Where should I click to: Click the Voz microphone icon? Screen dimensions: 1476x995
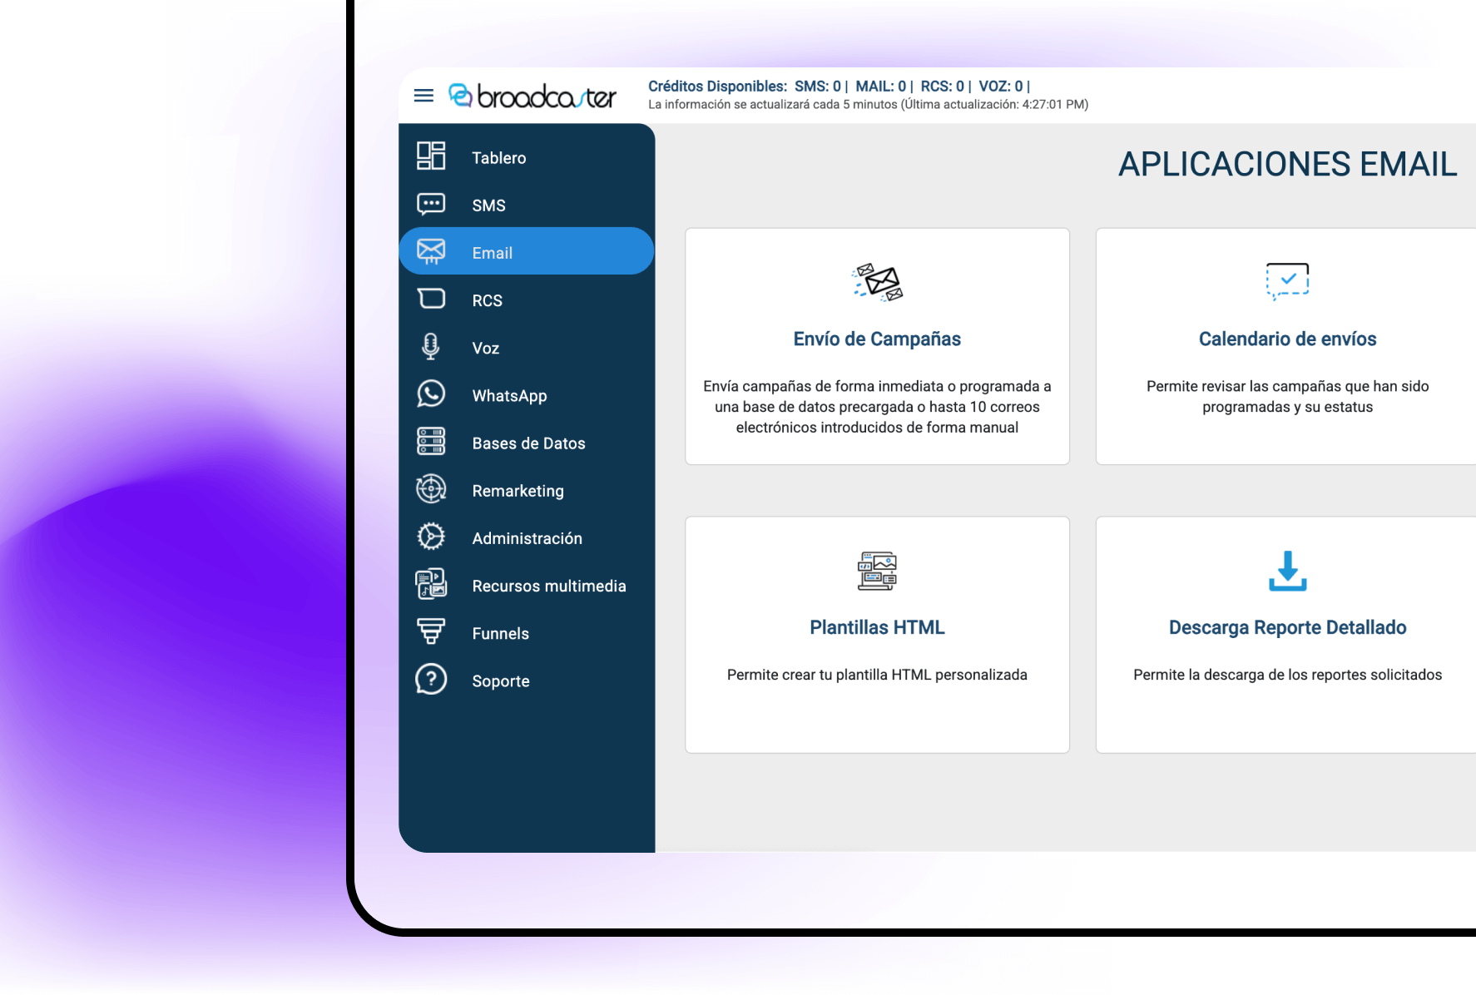coord(431,347)
